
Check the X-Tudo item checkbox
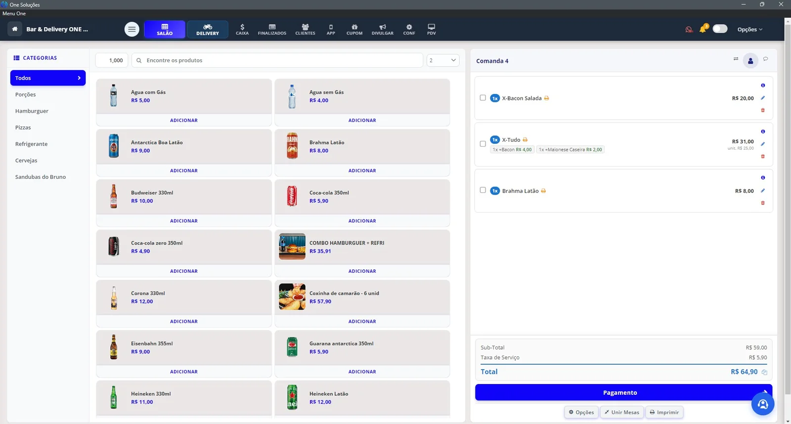483,144
